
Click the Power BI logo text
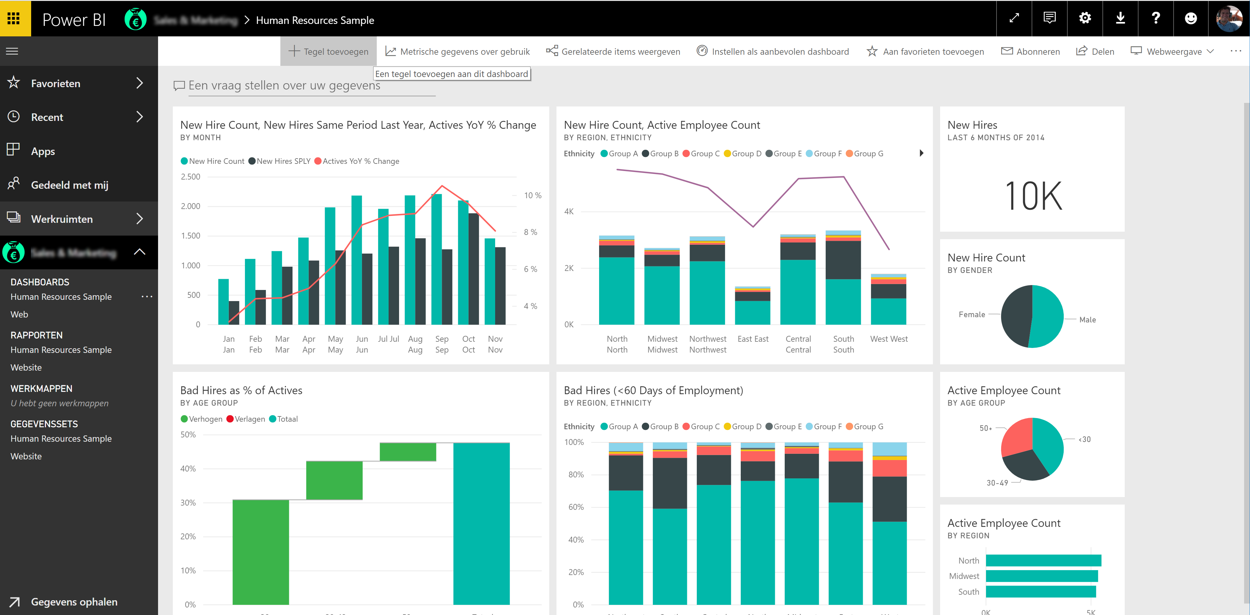[x=74, y=19]
